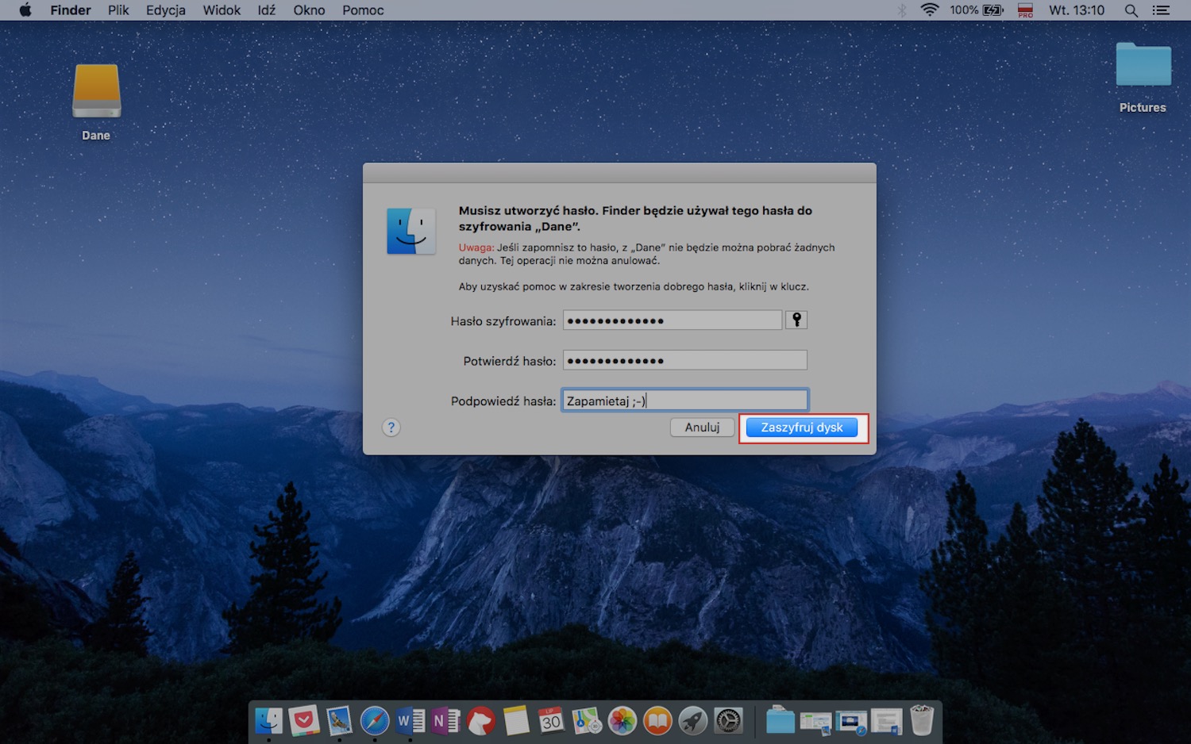Open System Preferences from the Dock
Viewport: 1191px width, 744px height.
[728, 721]
